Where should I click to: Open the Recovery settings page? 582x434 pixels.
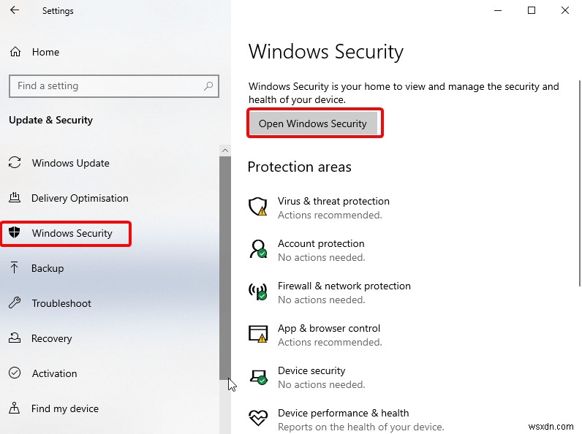(51, 338)
